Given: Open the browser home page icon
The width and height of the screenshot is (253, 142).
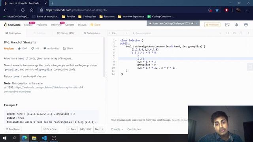Looking at the screenshot, I should pyautogui.click(x=32, y=10).
